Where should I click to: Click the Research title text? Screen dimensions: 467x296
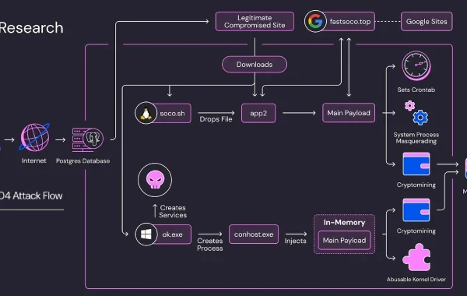click(x=31, y=28)
